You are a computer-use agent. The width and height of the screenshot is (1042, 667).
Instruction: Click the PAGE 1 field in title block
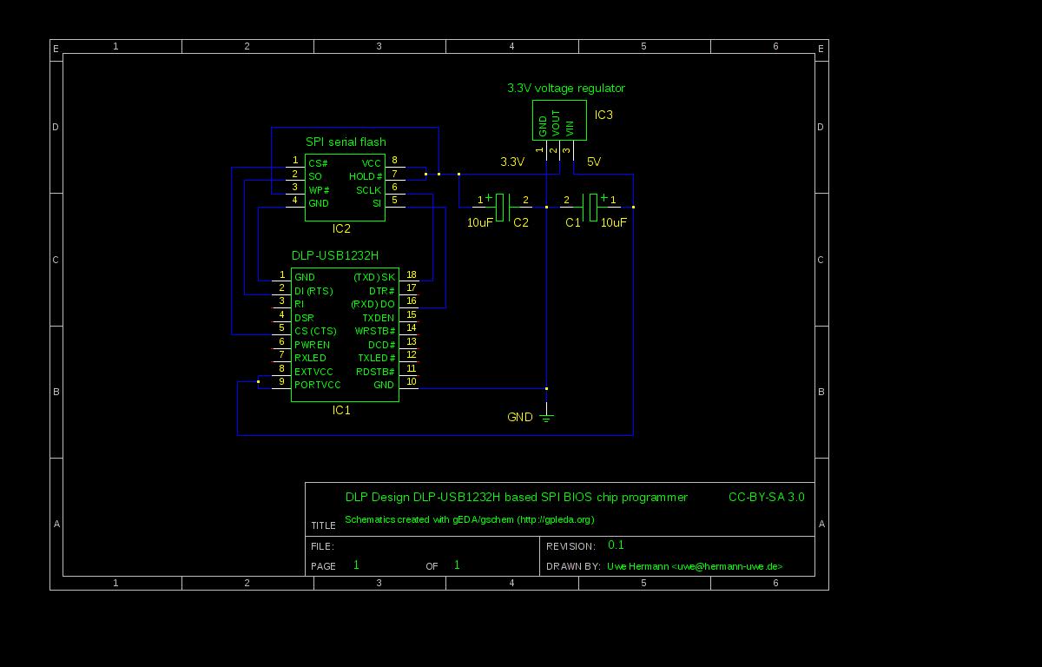pos(354,565)
